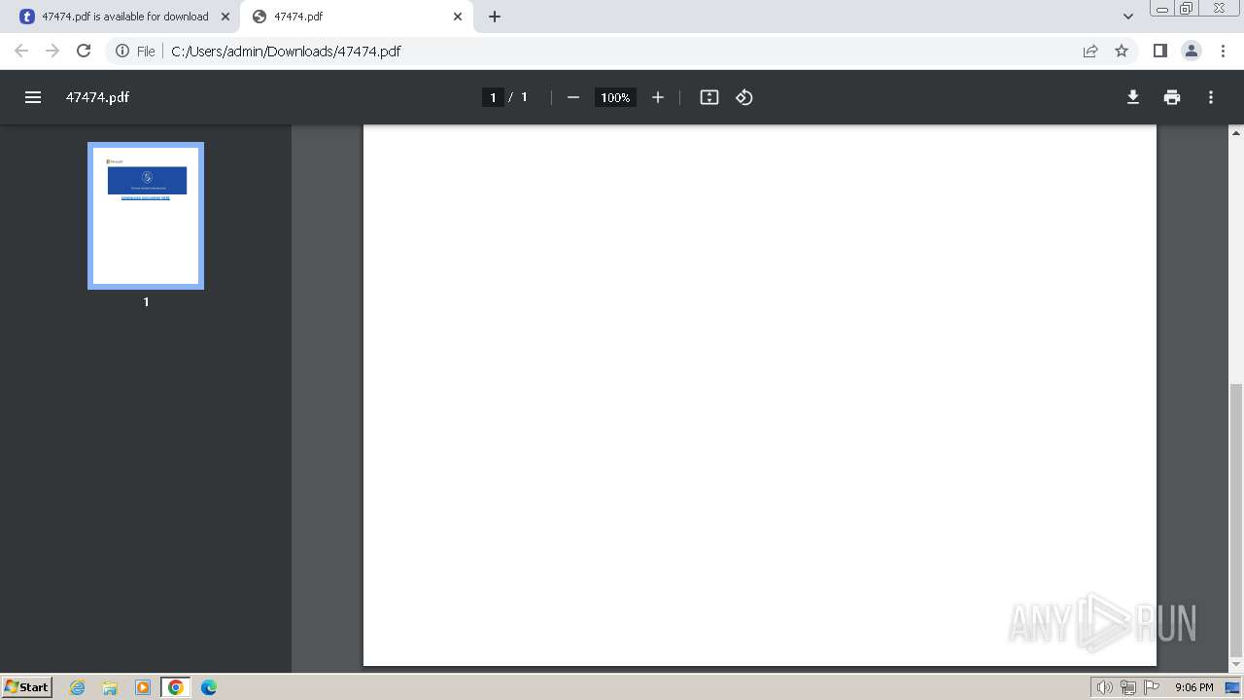Open media player from taskbar

click(x=143, y=687)
